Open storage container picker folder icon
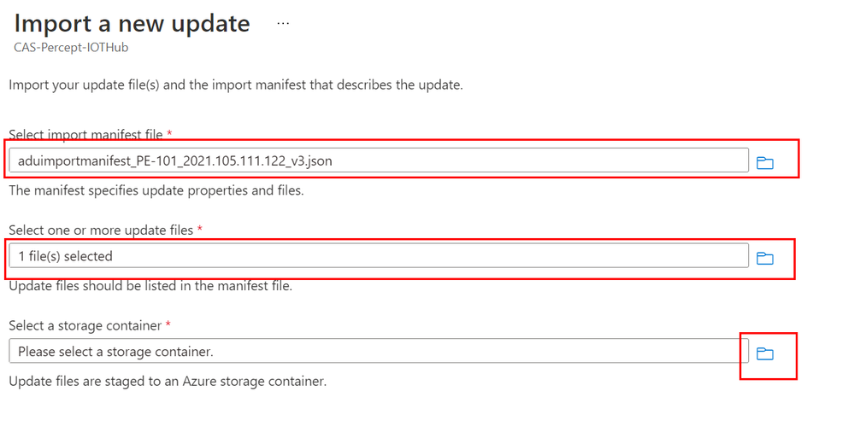 coord(765,354)
